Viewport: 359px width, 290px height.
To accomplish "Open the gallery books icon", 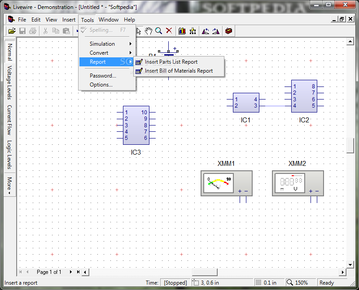I will click(182, 31).
